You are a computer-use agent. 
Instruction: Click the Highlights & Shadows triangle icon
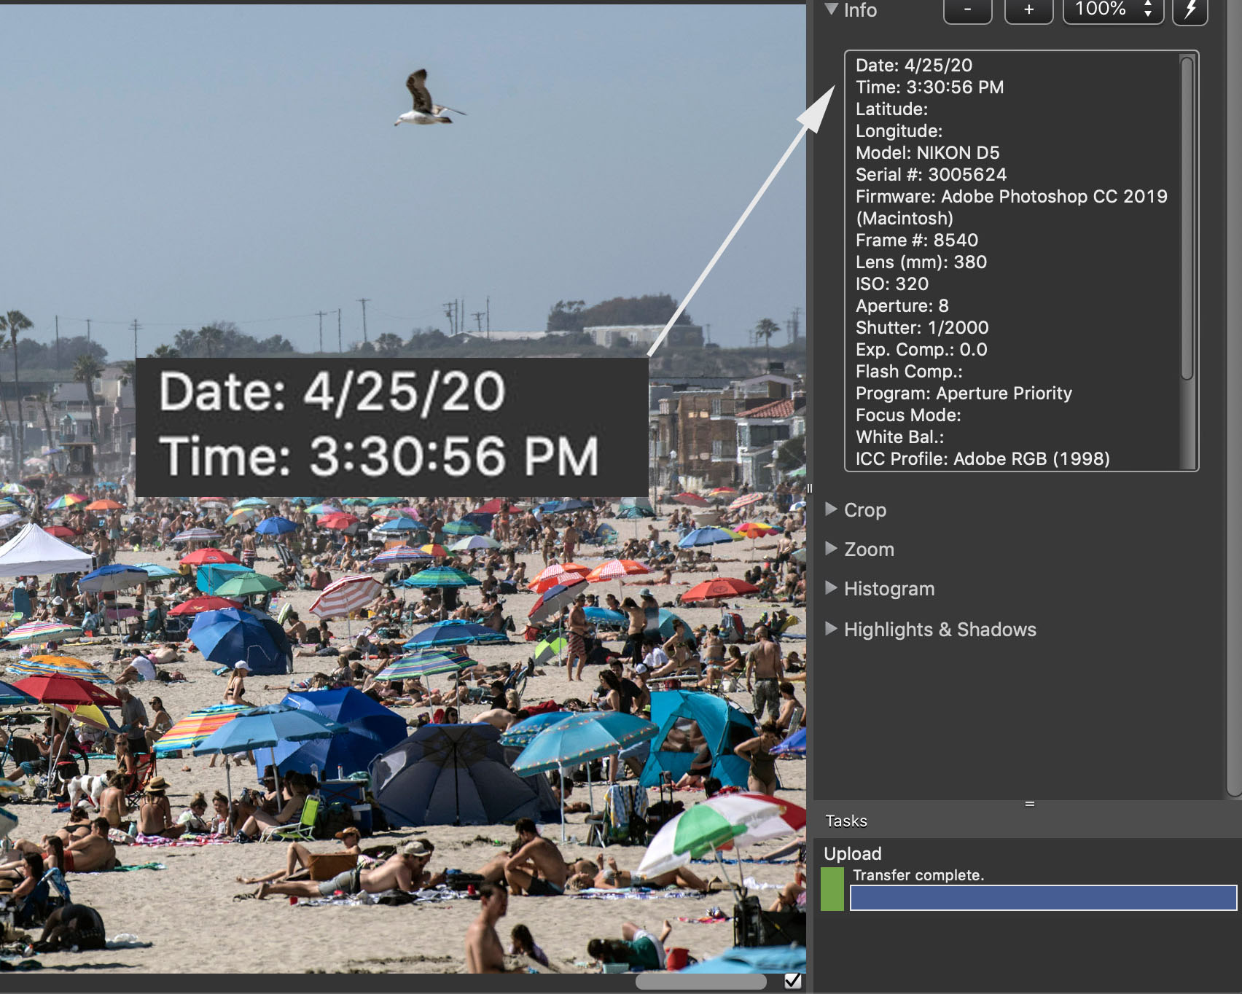point(832,630)
